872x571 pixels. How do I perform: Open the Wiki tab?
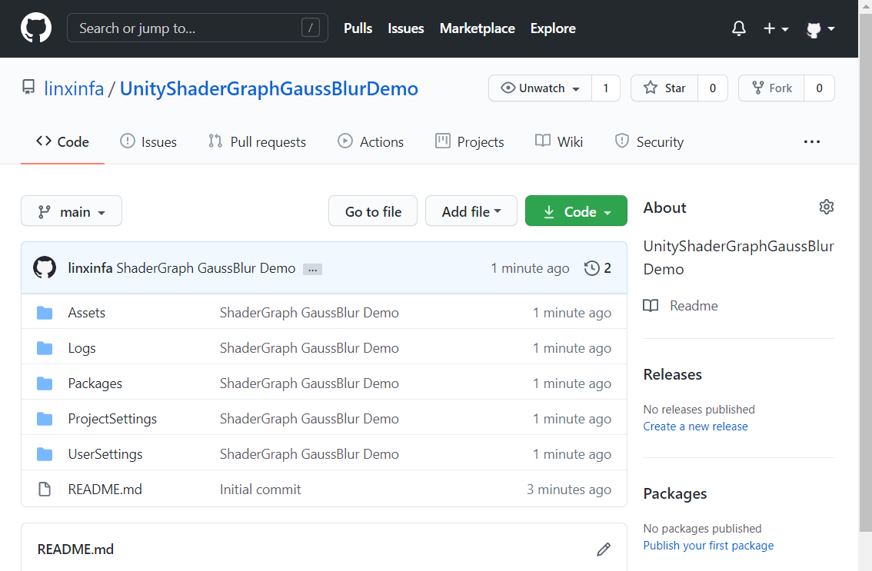click(559, 141)
